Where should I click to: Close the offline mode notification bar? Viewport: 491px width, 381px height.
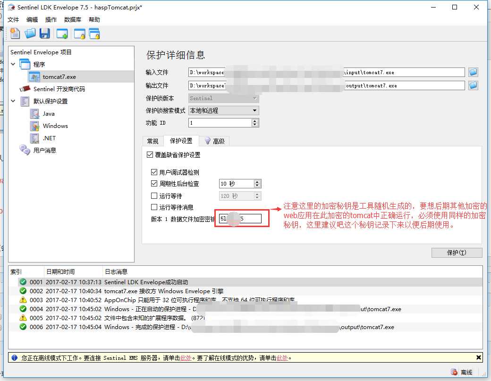click(x=478, y=357)
